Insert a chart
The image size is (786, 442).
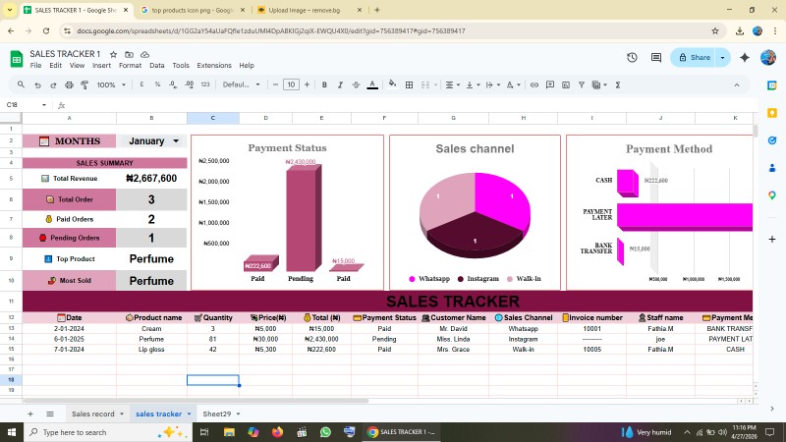tap(566, 85)
